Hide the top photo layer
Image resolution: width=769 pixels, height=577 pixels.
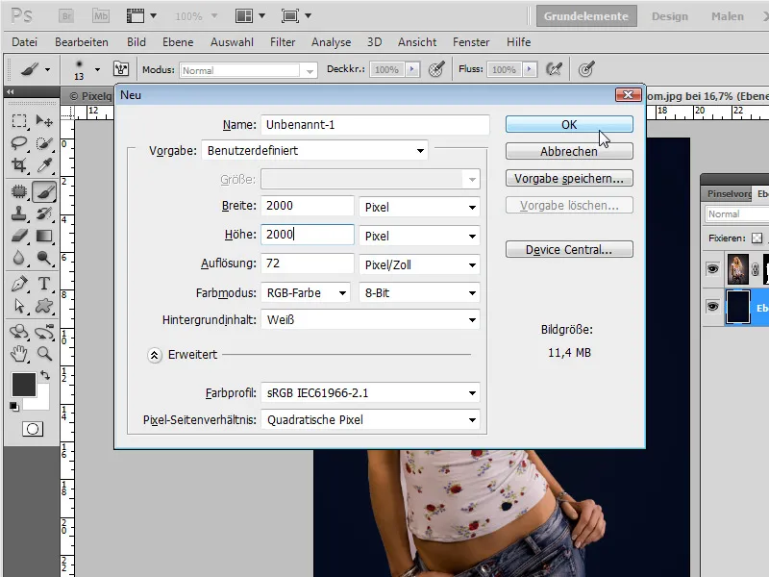click(x=712, y=269)
